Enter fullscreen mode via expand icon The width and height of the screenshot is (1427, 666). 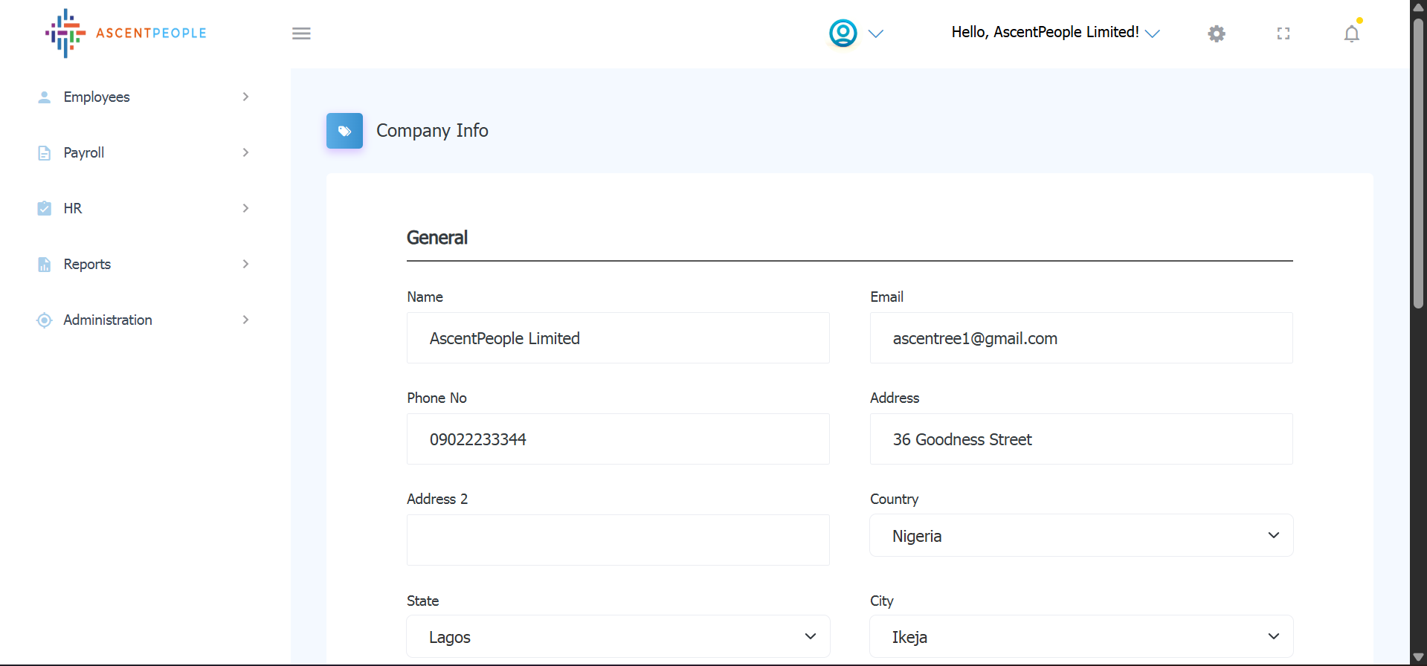pos(1283,33)
